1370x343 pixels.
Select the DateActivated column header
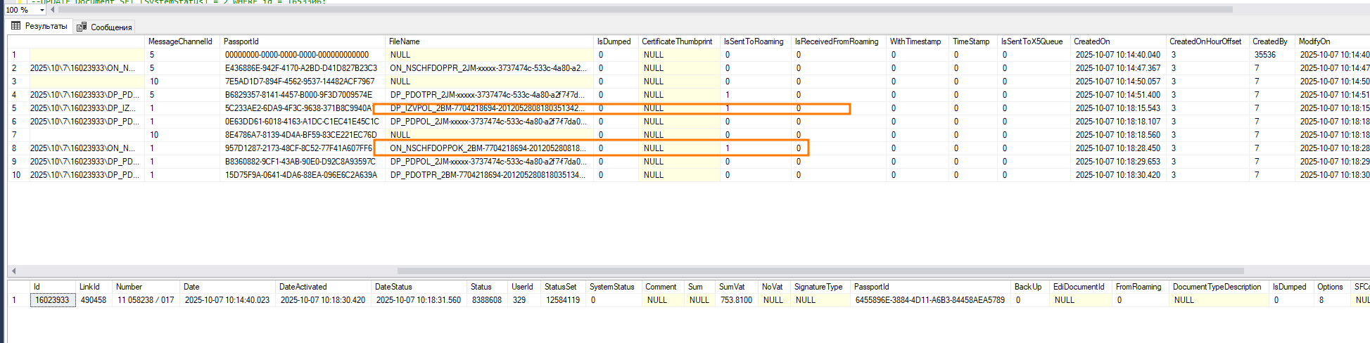pyautogui.click(x=323, y=287)
